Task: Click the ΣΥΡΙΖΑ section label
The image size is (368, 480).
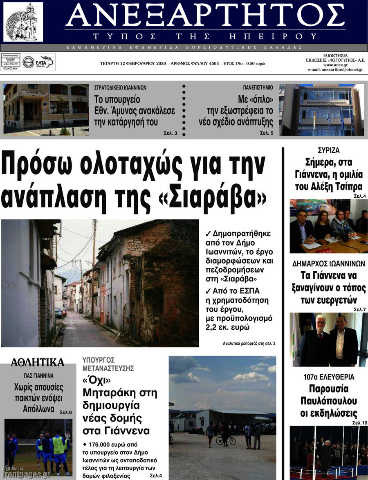Action: point(328,150)
